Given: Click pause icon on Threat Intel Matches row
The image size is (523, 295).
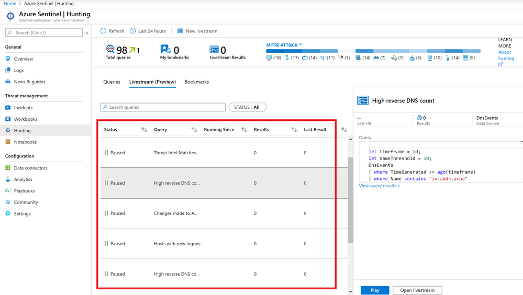Looking at the screenshot, I should point(106,152).
